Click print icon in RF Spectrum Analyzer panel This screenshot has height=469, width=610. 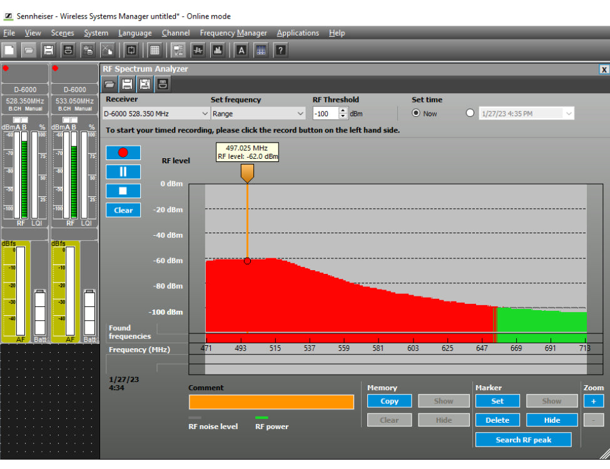pos(162,84)
